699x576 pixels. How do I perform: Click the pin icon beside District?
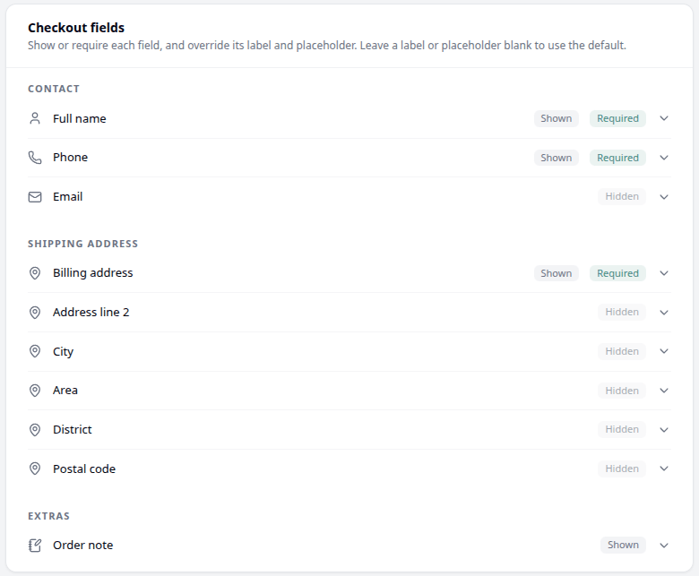(x=35, y=430)
